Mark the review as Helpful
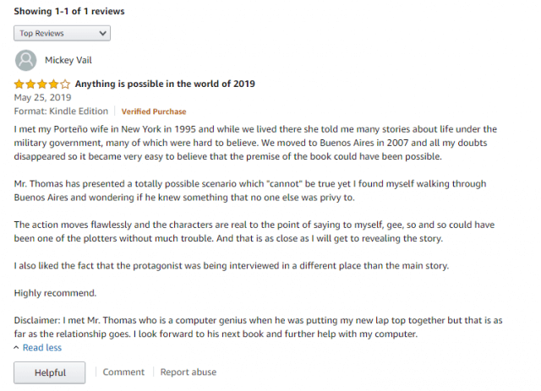 click(x=50, y=372)
